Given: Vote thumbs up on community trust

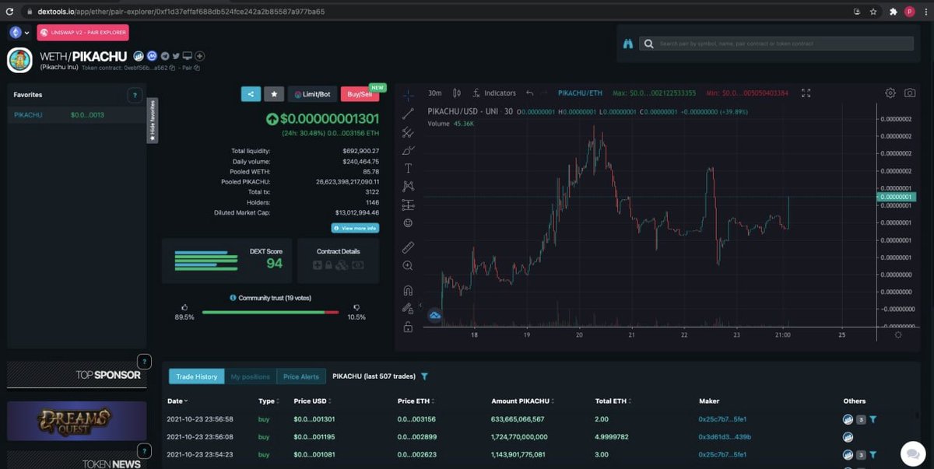Looking at the screenshot, I should [x=184, y=308].
